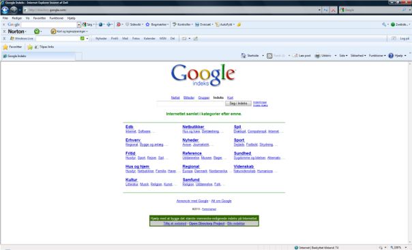This screenshot has height=250, width=412.
Task: Close the Windows Live toolbar with its X
Action: point(4,39)
